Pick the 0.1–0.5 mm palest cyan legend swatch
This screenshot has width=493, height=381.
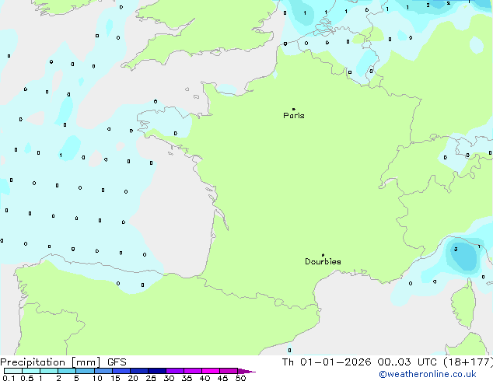point(13,371)
